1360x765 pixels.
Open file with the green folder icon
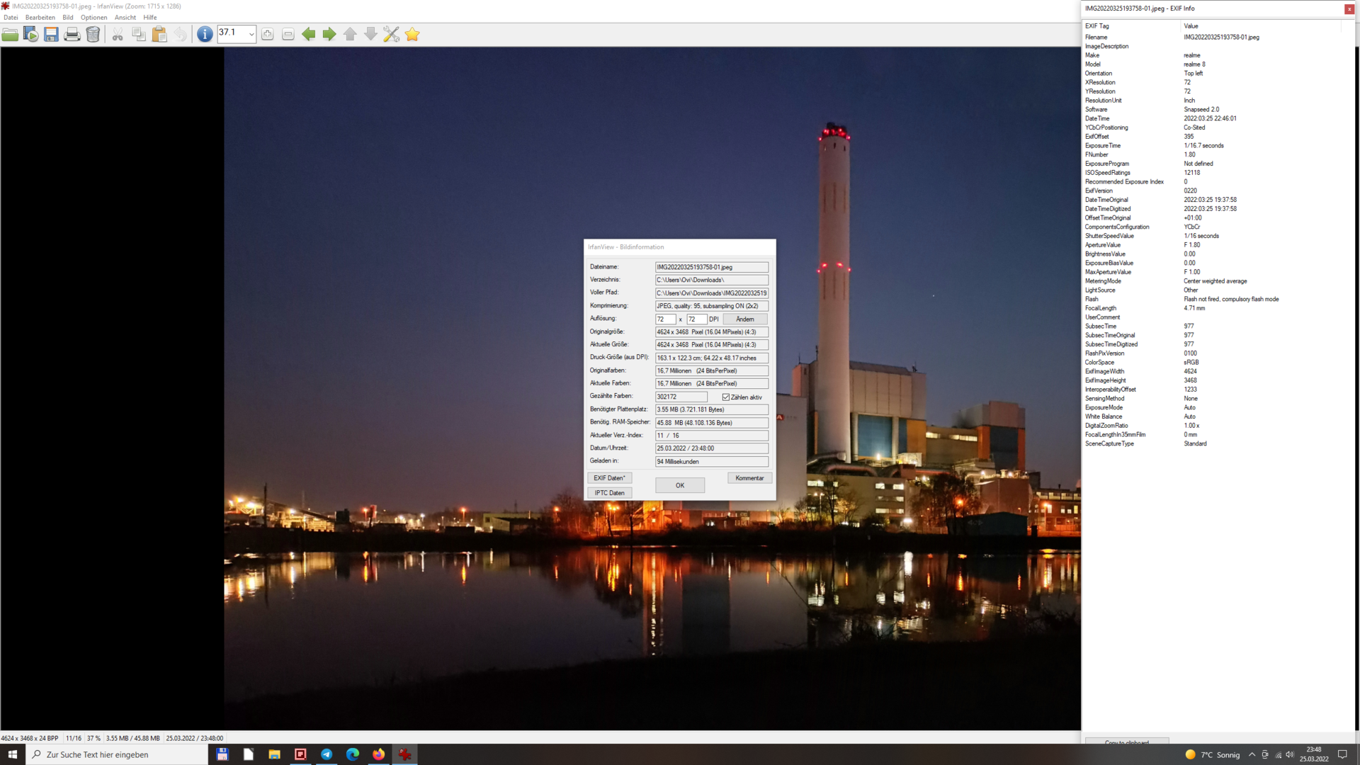(11, 34)
